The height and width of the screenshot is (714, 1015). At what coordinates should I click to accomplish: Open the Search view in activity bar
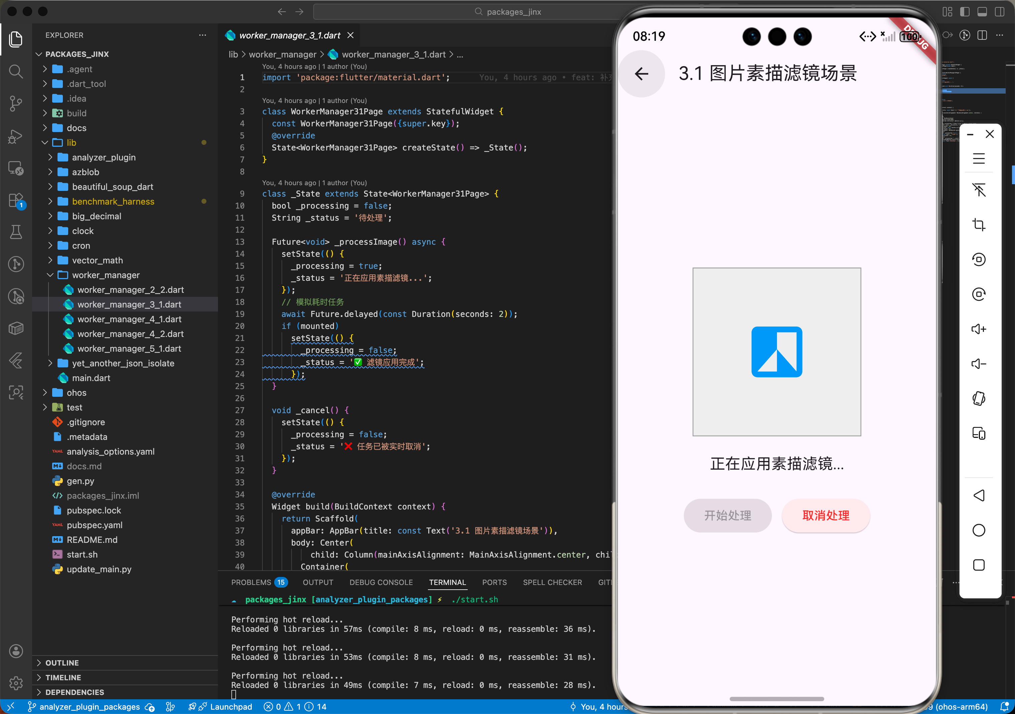pos(16,71)
